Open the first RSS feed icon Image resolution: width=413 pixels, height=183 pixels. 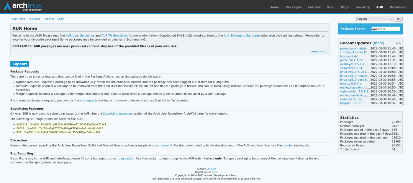(397, 43)
